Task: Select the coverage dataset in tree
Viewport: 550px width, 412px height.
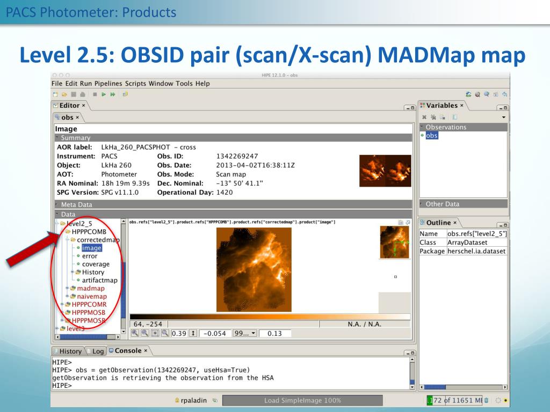Action: pos(96,264)
